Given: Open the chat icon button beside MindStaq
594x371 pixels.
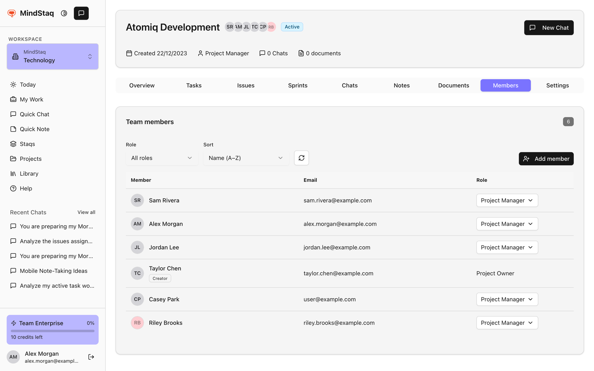Looking at the screenshot, I should tap(81, 13).
